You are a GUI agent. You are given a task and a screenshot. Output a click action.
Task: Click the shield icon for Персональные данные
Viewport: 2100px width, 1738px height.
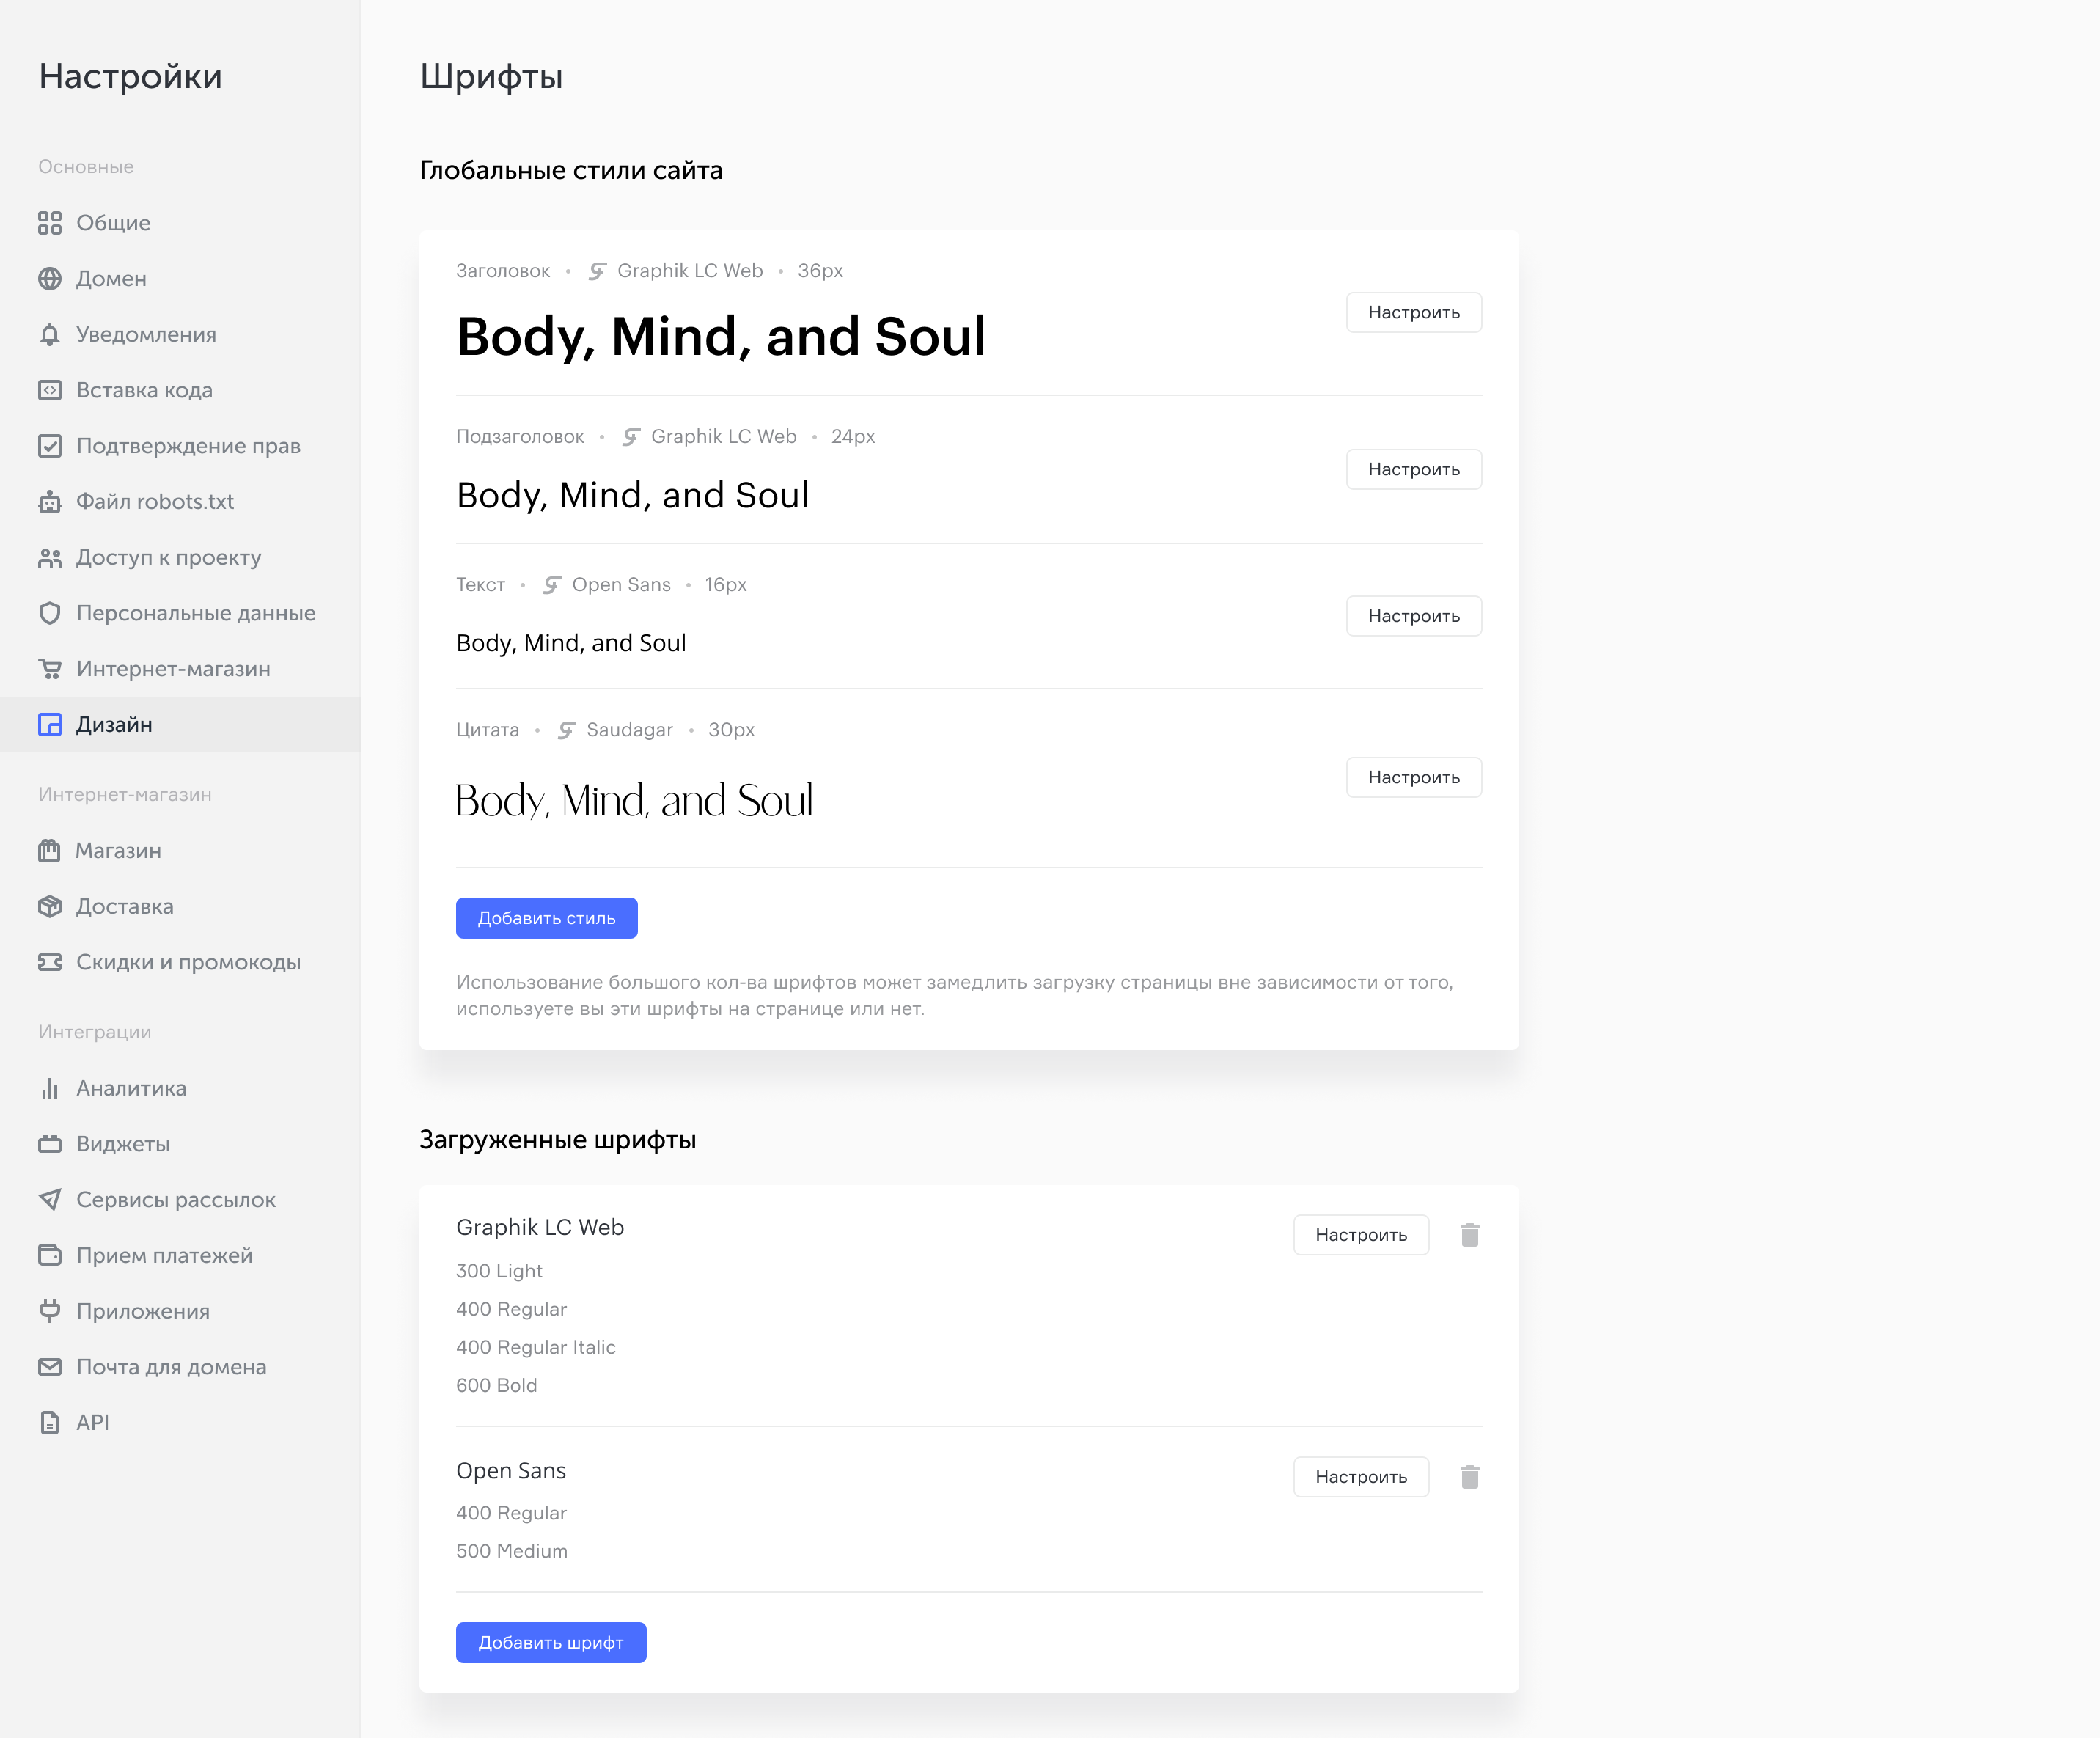pyautogui.click(x=50, y=613)
